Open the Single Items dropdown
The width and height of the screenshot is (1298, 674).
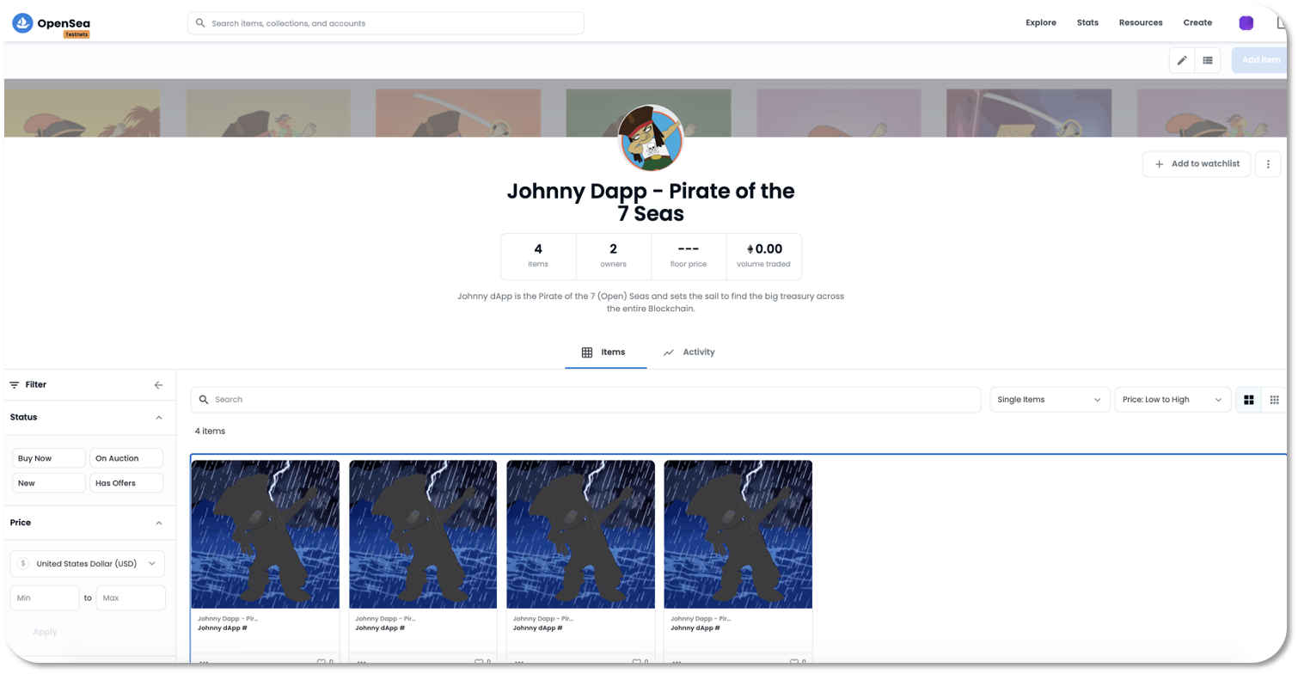pos(1050,400)
